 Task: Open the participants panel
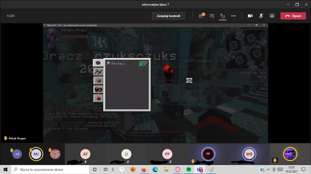[x=201, y=16]
